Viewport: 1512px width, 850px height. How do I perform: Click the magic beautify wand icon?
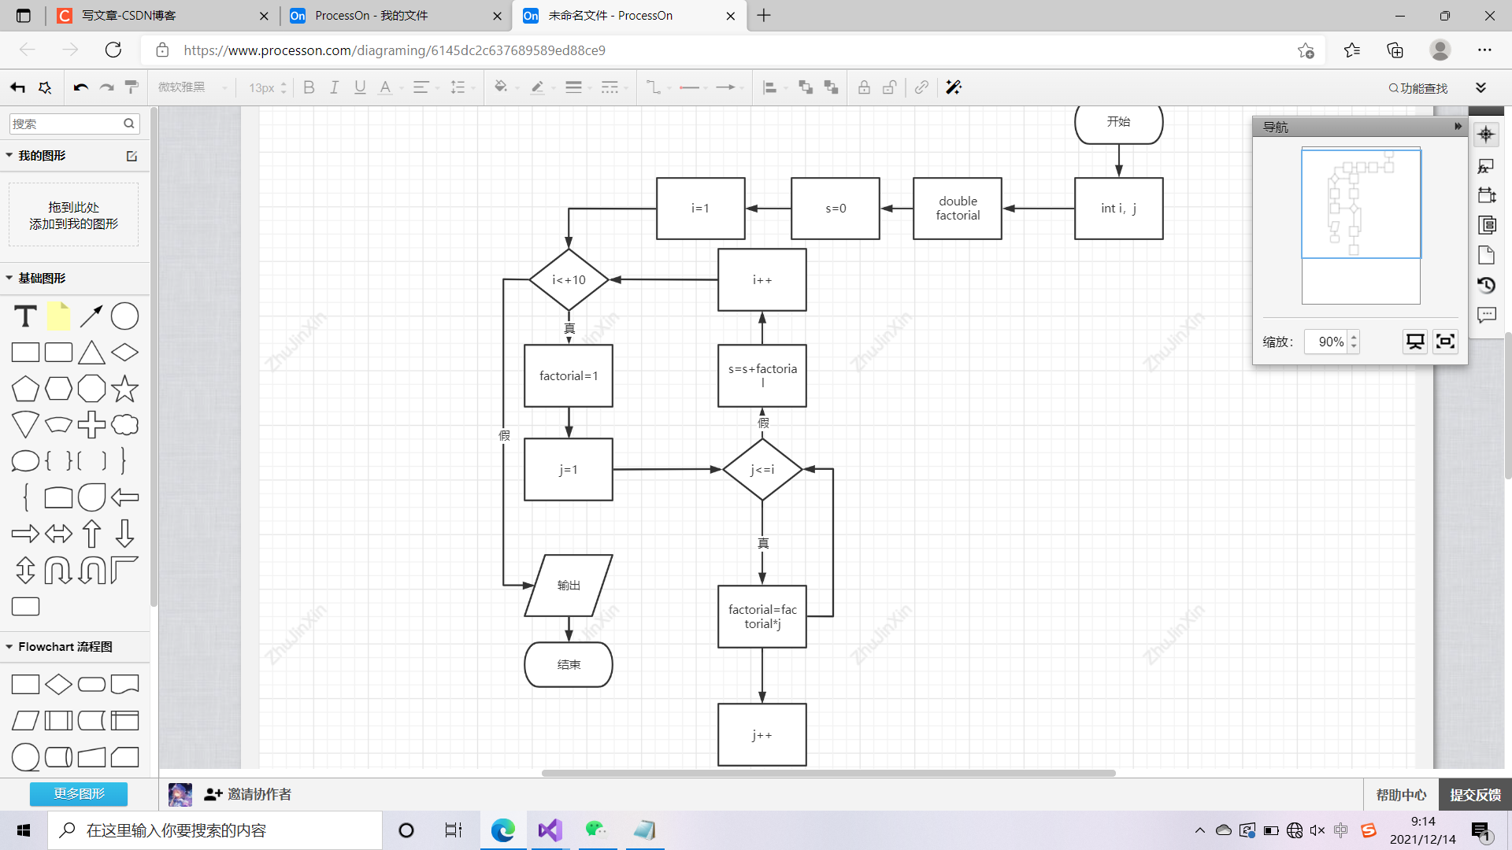[x=954, y=87]
